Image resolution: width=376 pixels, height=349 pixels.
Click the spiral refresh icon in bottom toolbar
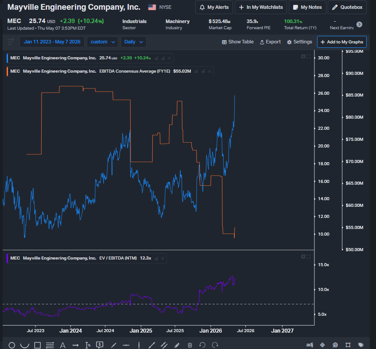335,345
